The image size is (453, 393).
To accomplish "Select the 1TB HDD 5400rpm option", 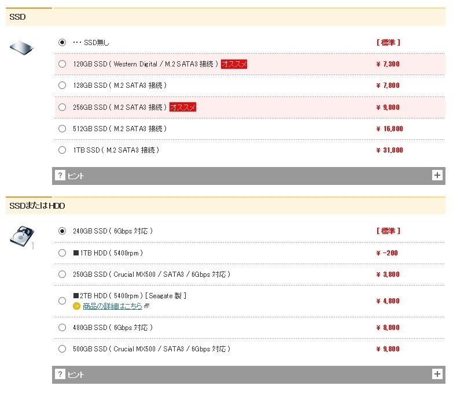I will [62, 253].
